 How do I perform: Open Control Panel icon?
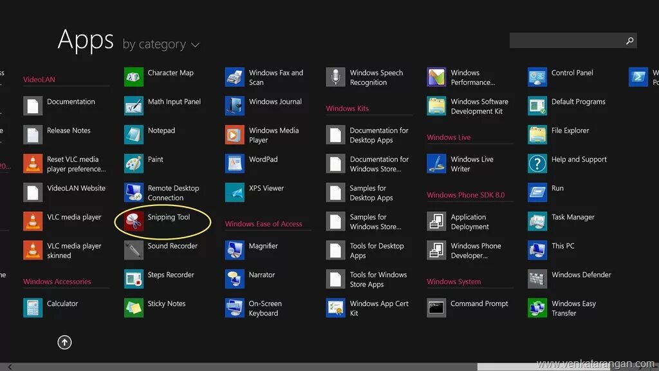[x=537, y=77]
